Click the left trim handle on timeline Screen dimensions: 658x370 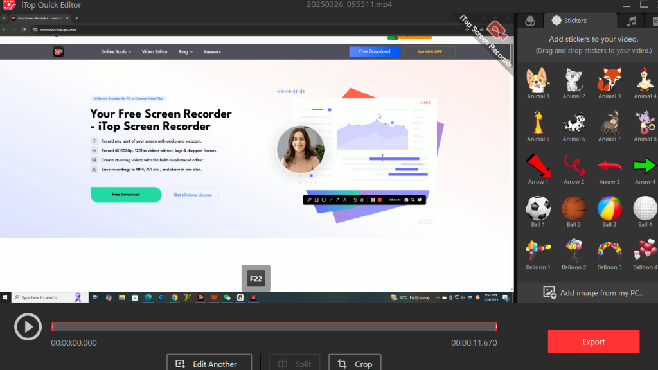coord(53,327)
